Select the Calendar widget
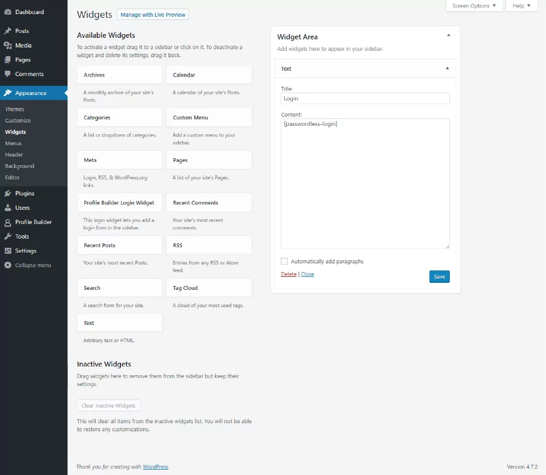 pos(209,75)
